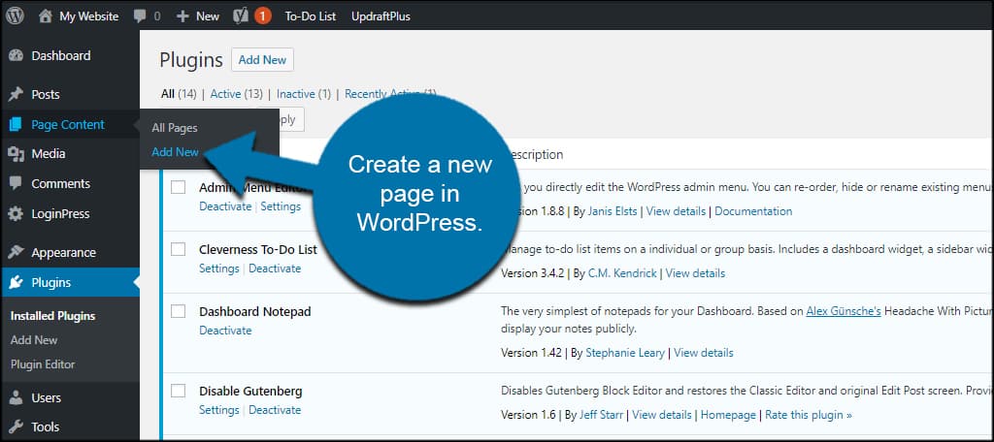
Task: Click the plus New icon in admin bar
Action: (182, 16)
